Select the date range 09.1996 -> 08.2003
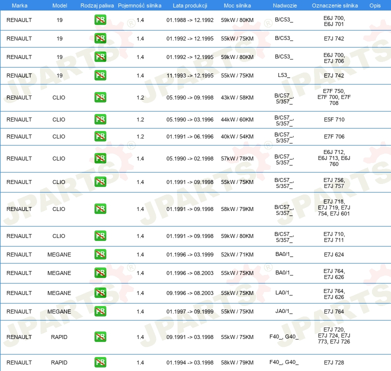Viewport: 391px width, 371px height. [x=190, y=293]
